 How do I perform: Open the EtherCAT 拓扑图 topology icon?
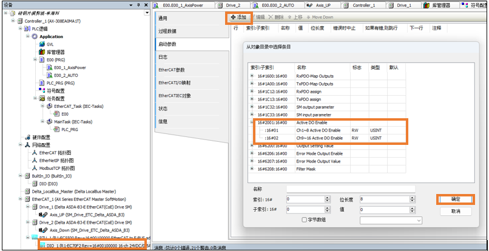tap(34, 153)
